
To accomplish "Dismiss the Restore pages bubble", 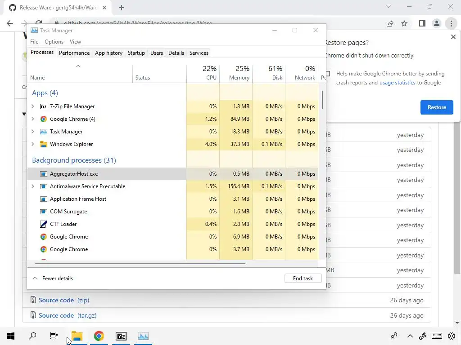I will [453, 37].
